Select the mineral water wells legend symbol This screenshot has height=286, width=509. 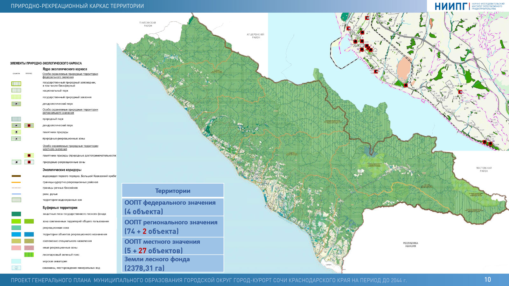(16, 268)
